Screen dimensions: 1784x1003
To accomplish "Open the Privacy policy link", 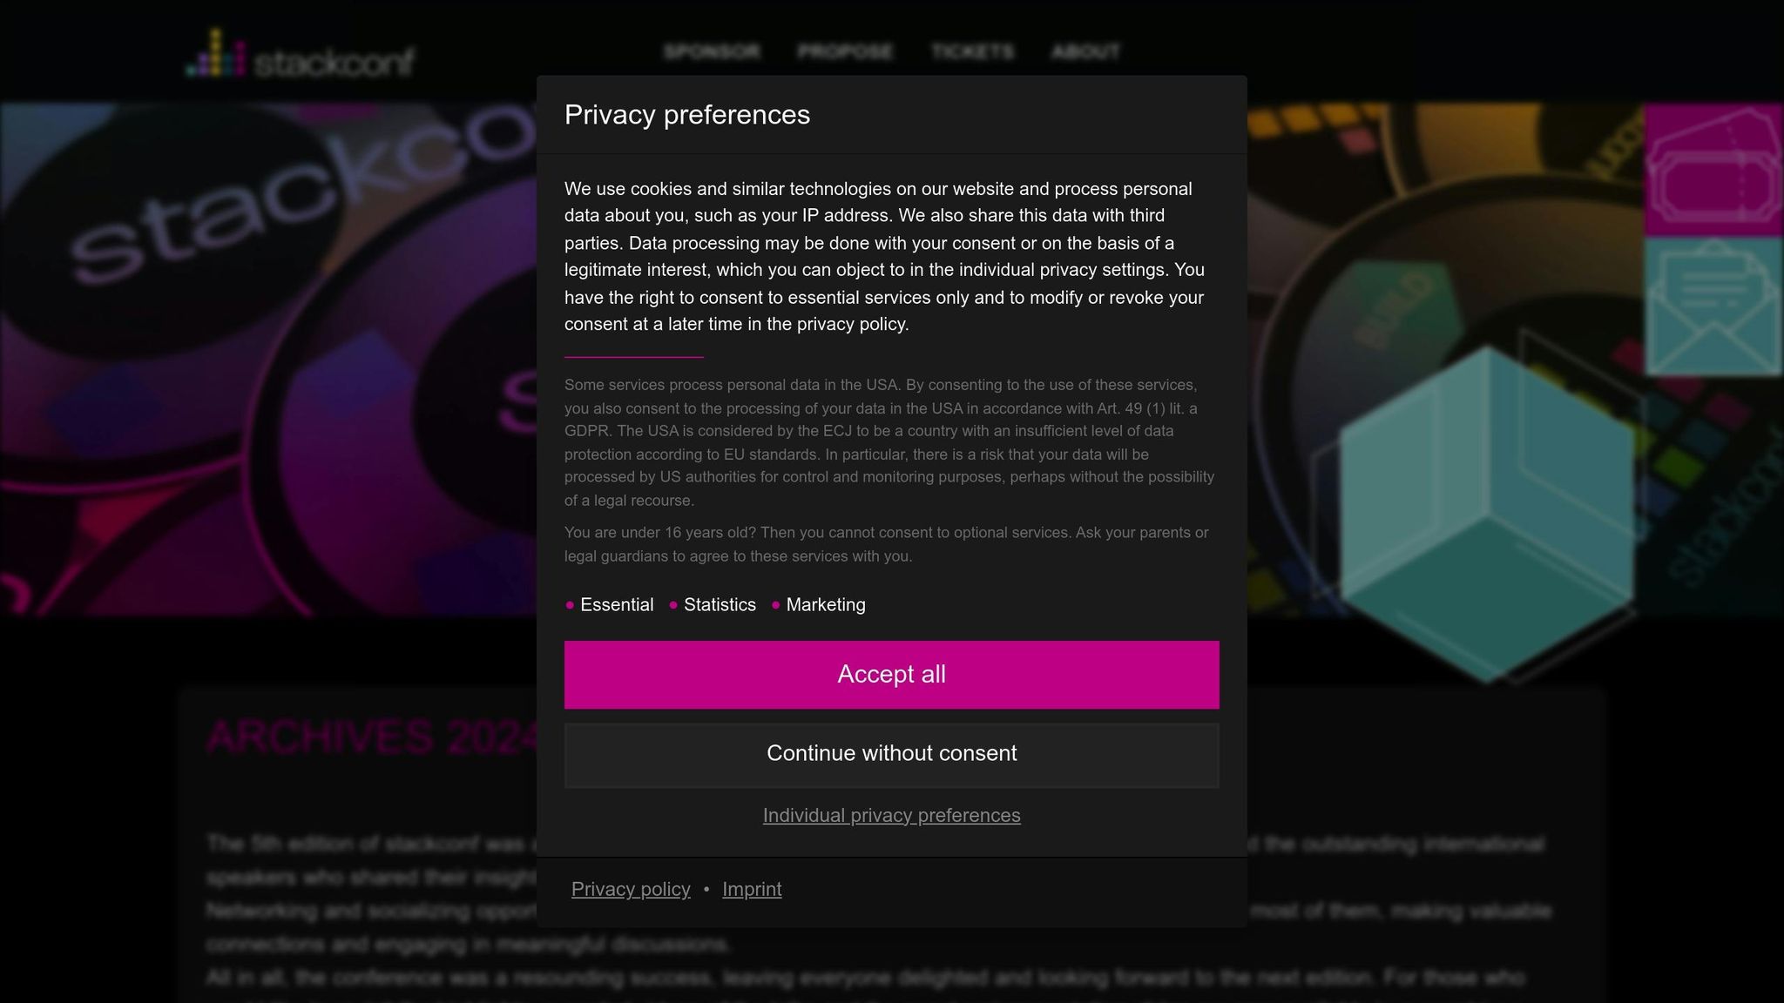I will click(x=631, y=890).
